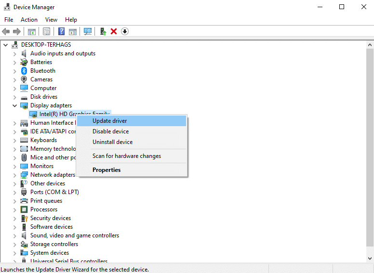Open the View menu
The width and height of the screenshot is (374, 273).
(x=51, y=20)
